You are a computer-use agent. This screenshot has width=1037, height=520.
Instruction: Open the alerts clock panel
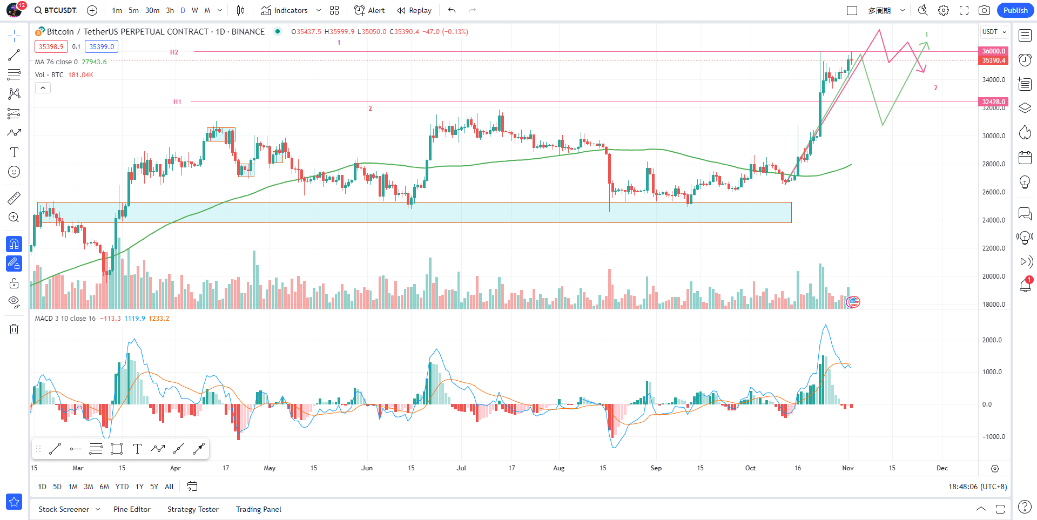1025,60
